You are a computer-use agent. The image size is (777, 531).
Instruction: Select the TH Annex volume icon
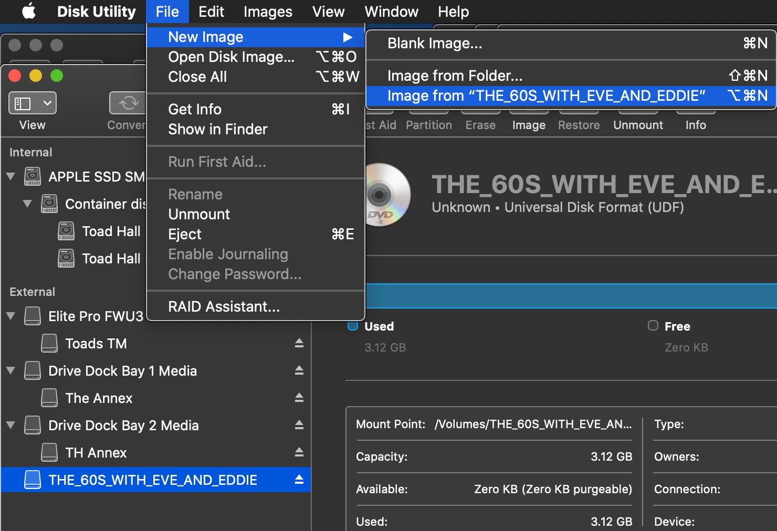(x=49, y=453)
